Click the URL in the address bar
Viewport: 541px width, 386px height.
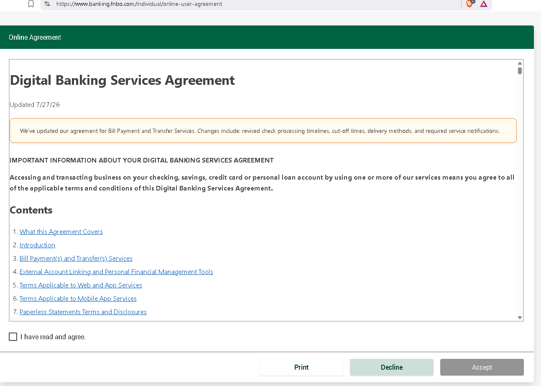[x=139, y=4]
